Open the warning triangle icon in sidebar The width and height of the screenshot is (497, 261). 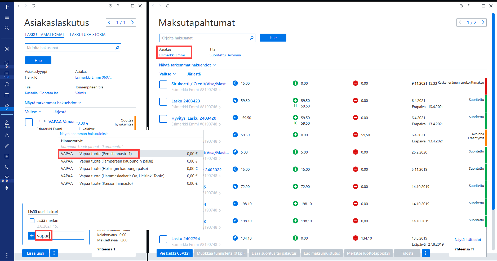[x=7, y=135]
